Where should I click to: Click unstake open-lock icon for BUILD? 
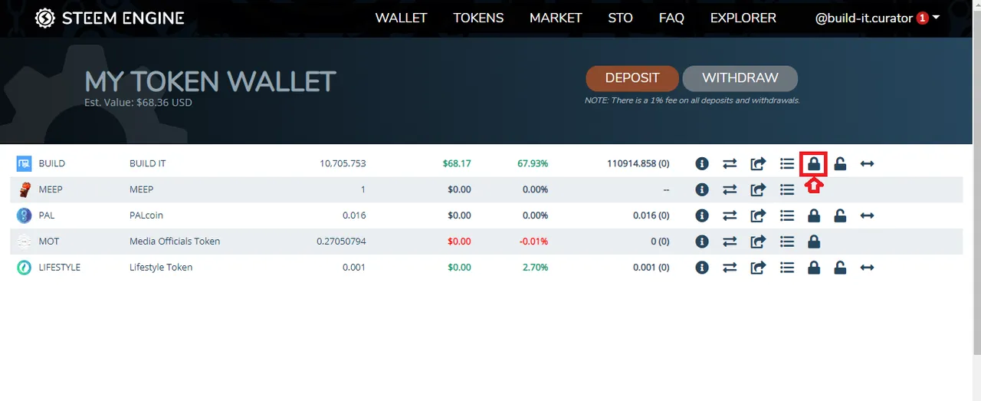(840, 163)
